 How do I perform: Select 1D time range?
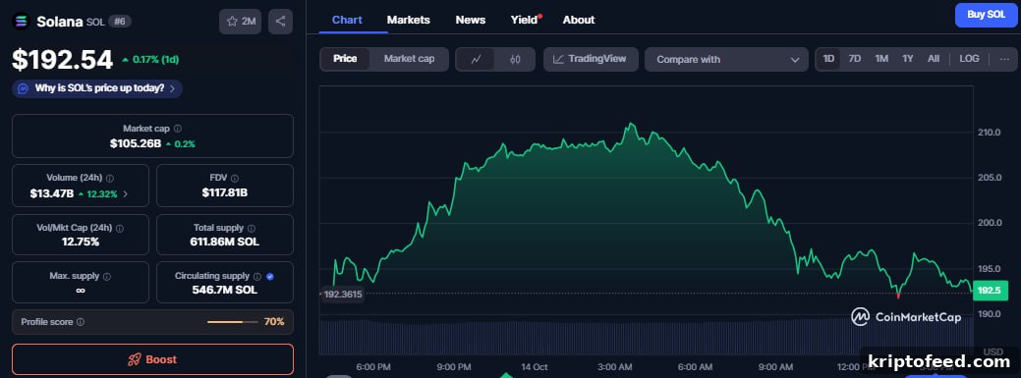(x=828, y=59)
